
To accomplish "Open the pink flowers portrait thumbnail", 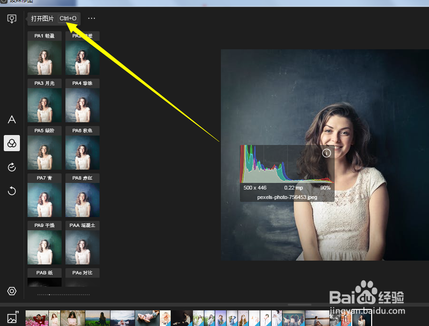I will 37,318.
